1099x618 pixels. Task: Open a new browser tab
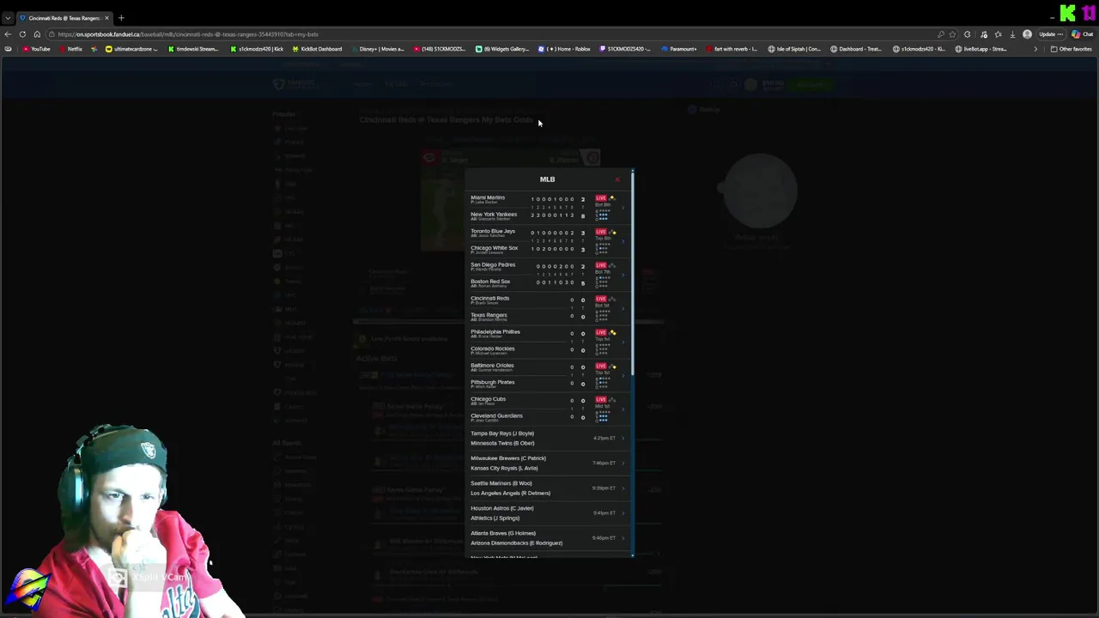coord(121,18)
